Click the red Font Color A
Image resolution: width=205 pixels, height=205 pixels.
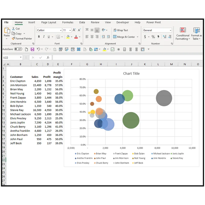76,37
